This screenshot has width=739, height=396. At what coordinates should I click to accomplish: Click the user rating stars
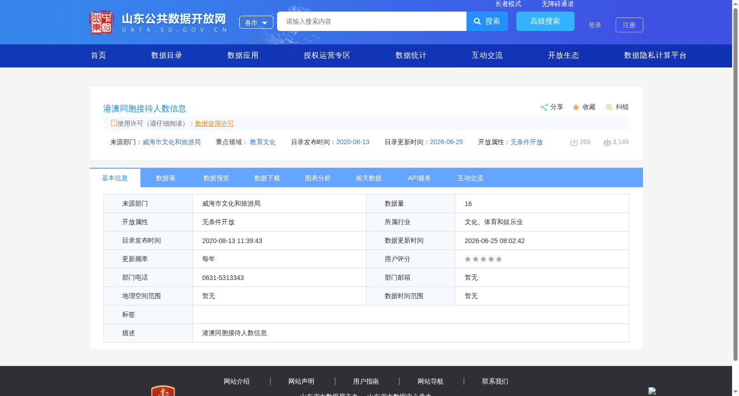483,259
